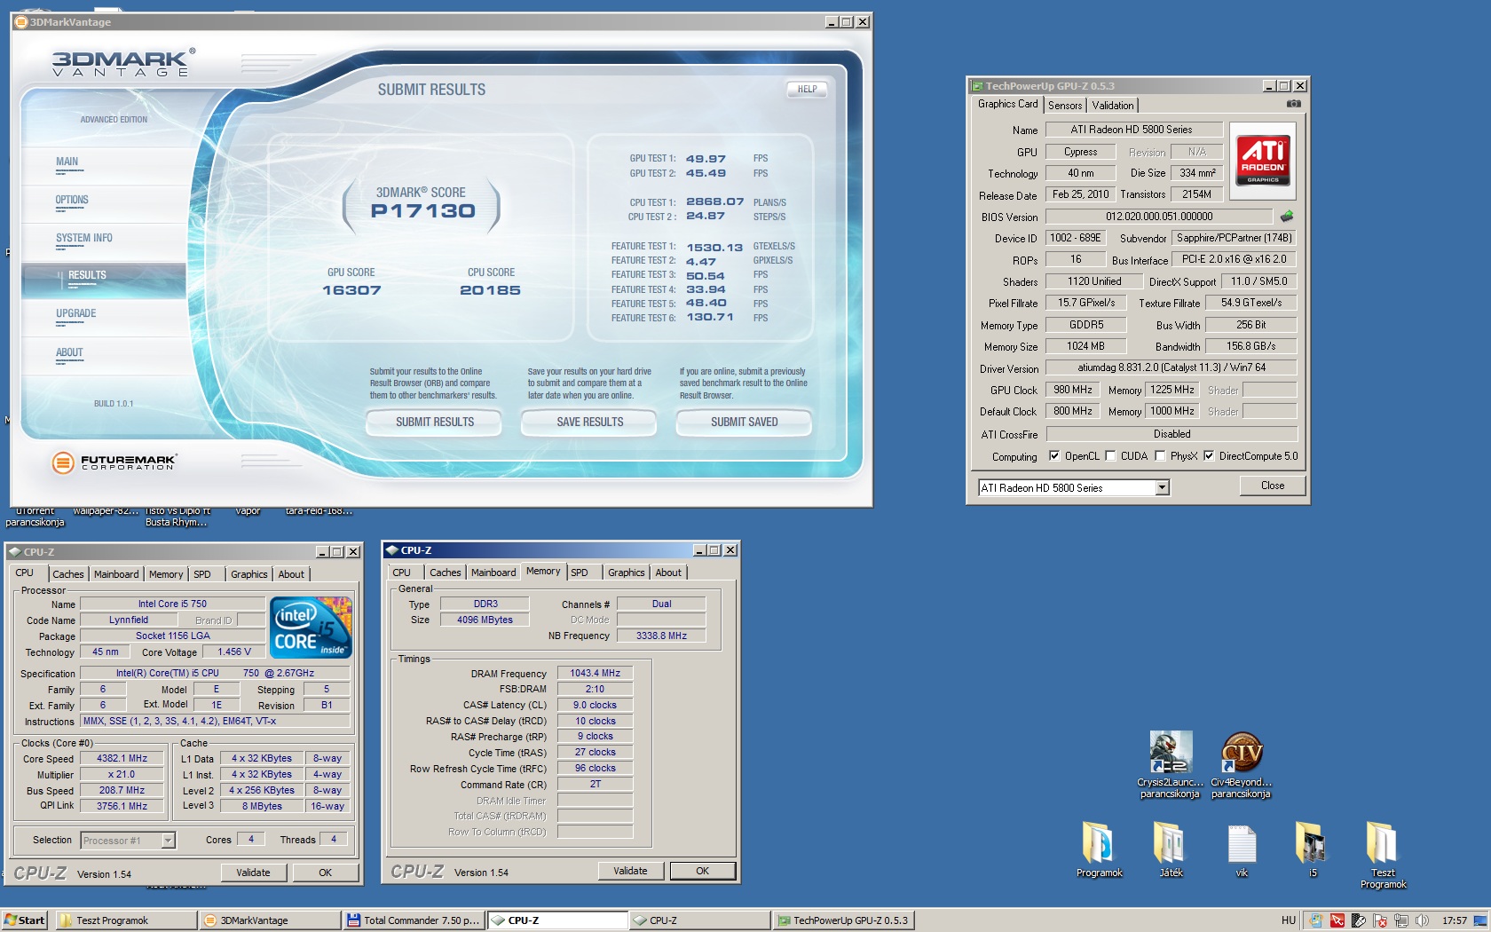Click the keyboard and mouse tray icon

tap(1358, 920)
